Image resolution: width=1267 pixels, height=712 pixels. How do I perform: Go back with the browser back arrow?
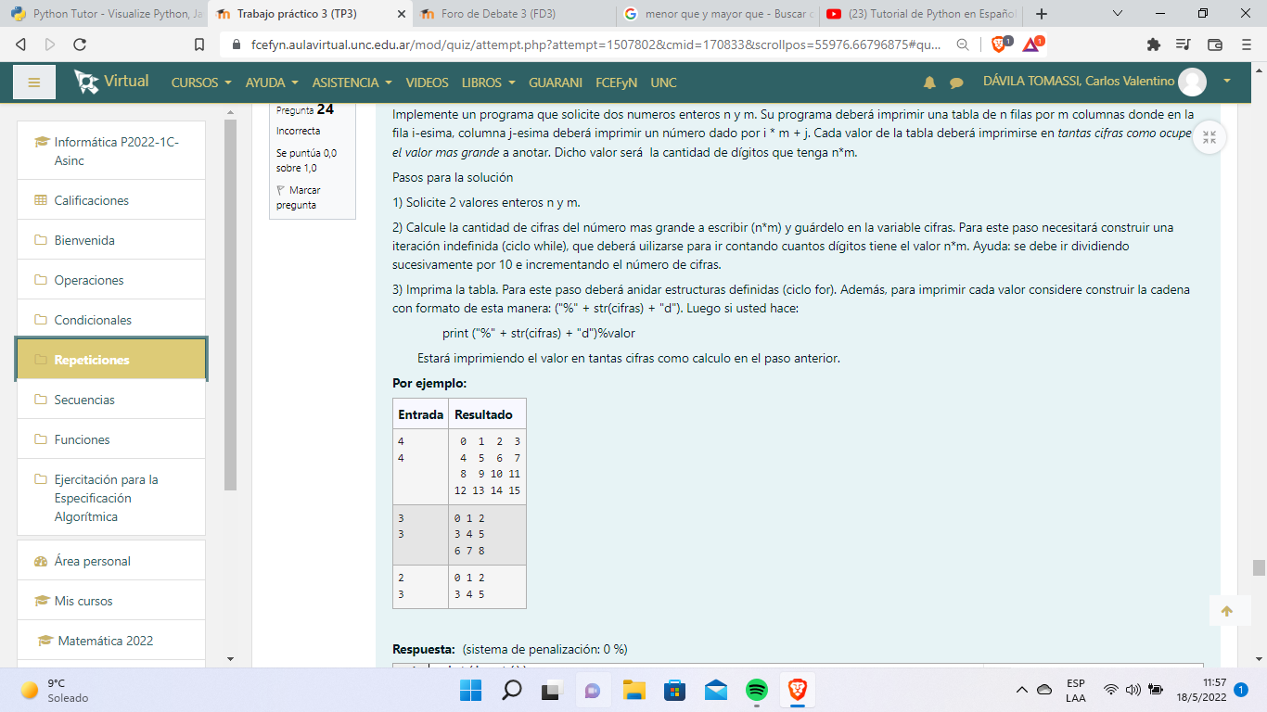click(21, 44)
